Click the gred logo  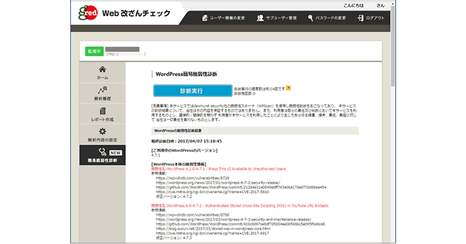[x=88, y=14]
